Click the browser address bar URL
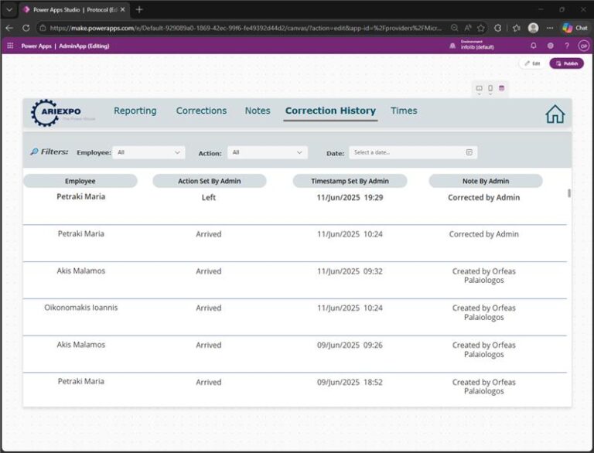This screenshot has width=594, height=453. point(245,28)
